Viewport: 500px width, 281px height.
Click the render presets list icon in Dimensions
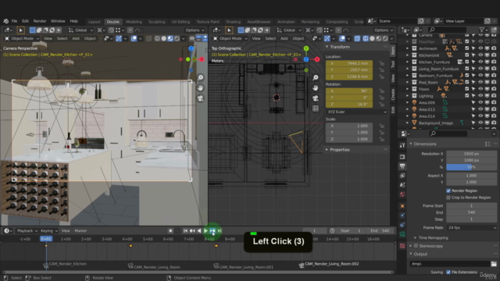(487, 144)
